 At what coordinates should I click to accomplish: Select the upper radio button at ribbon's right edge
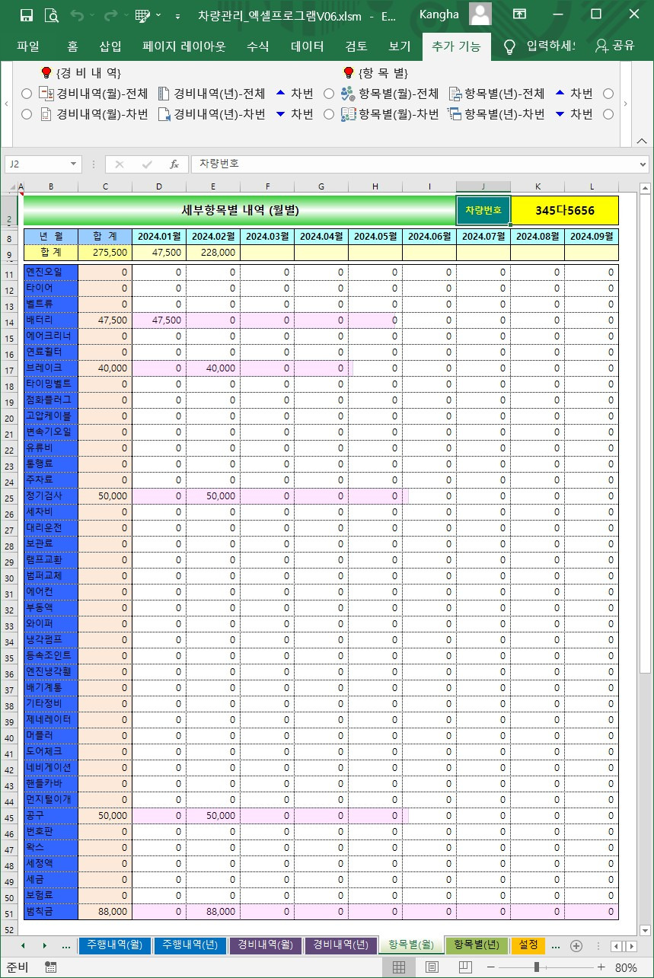[608, 94]
